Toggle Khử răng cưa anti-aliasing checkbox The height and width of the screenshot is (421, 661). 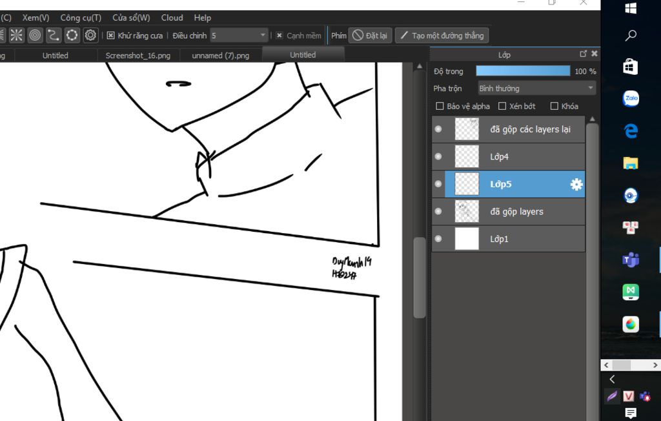coord(110,36)
